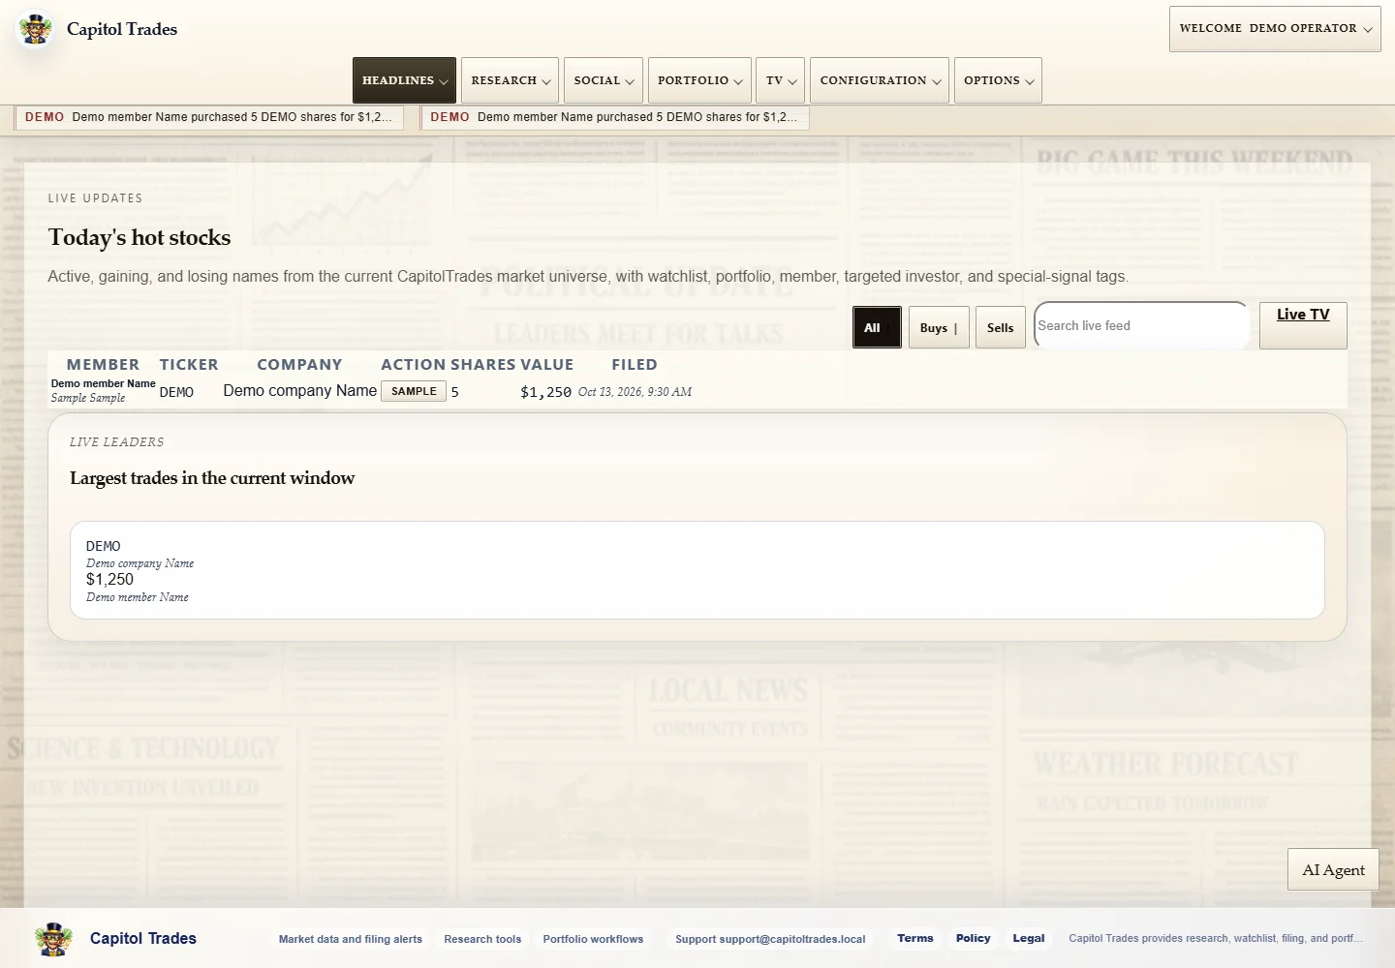Click the second DEMO ticker headline
The image size is (1395, 968).
pos(614,117)
